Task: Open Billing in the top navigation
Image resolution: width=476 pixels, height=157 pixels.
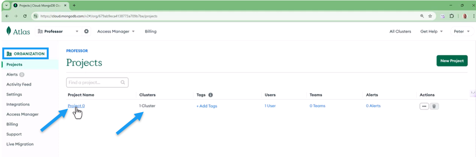Action: click(x=151, y=32)
